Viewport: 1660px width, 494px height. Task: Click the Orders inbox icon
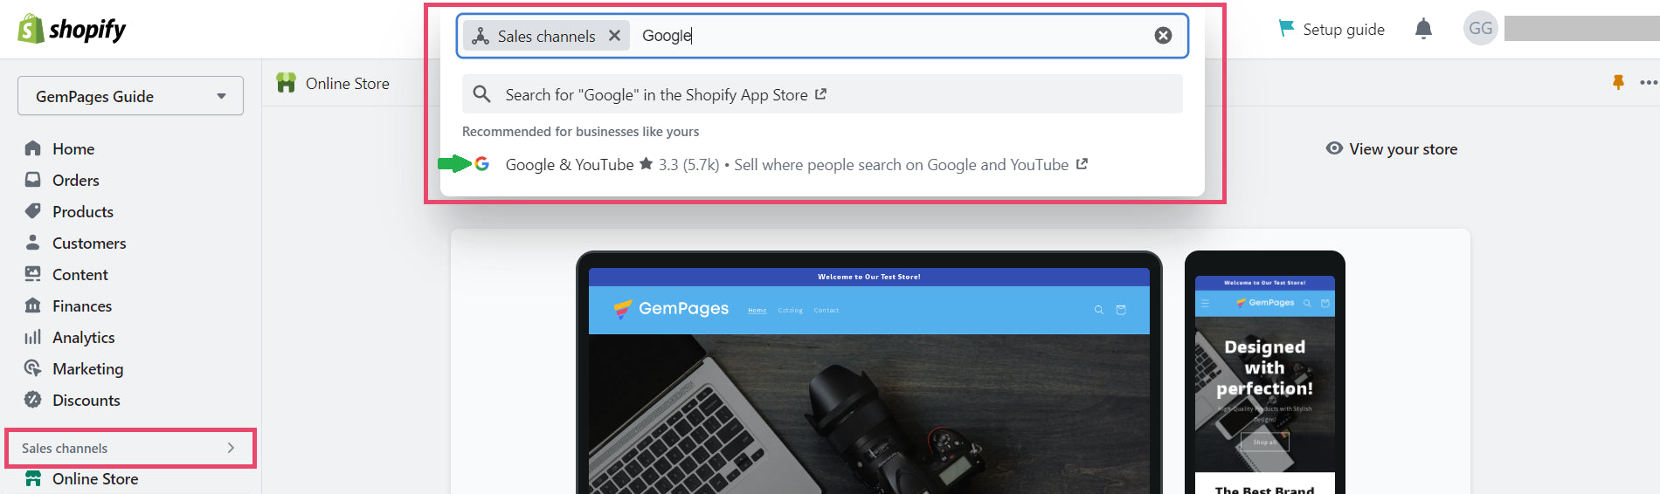click(33, 180)
